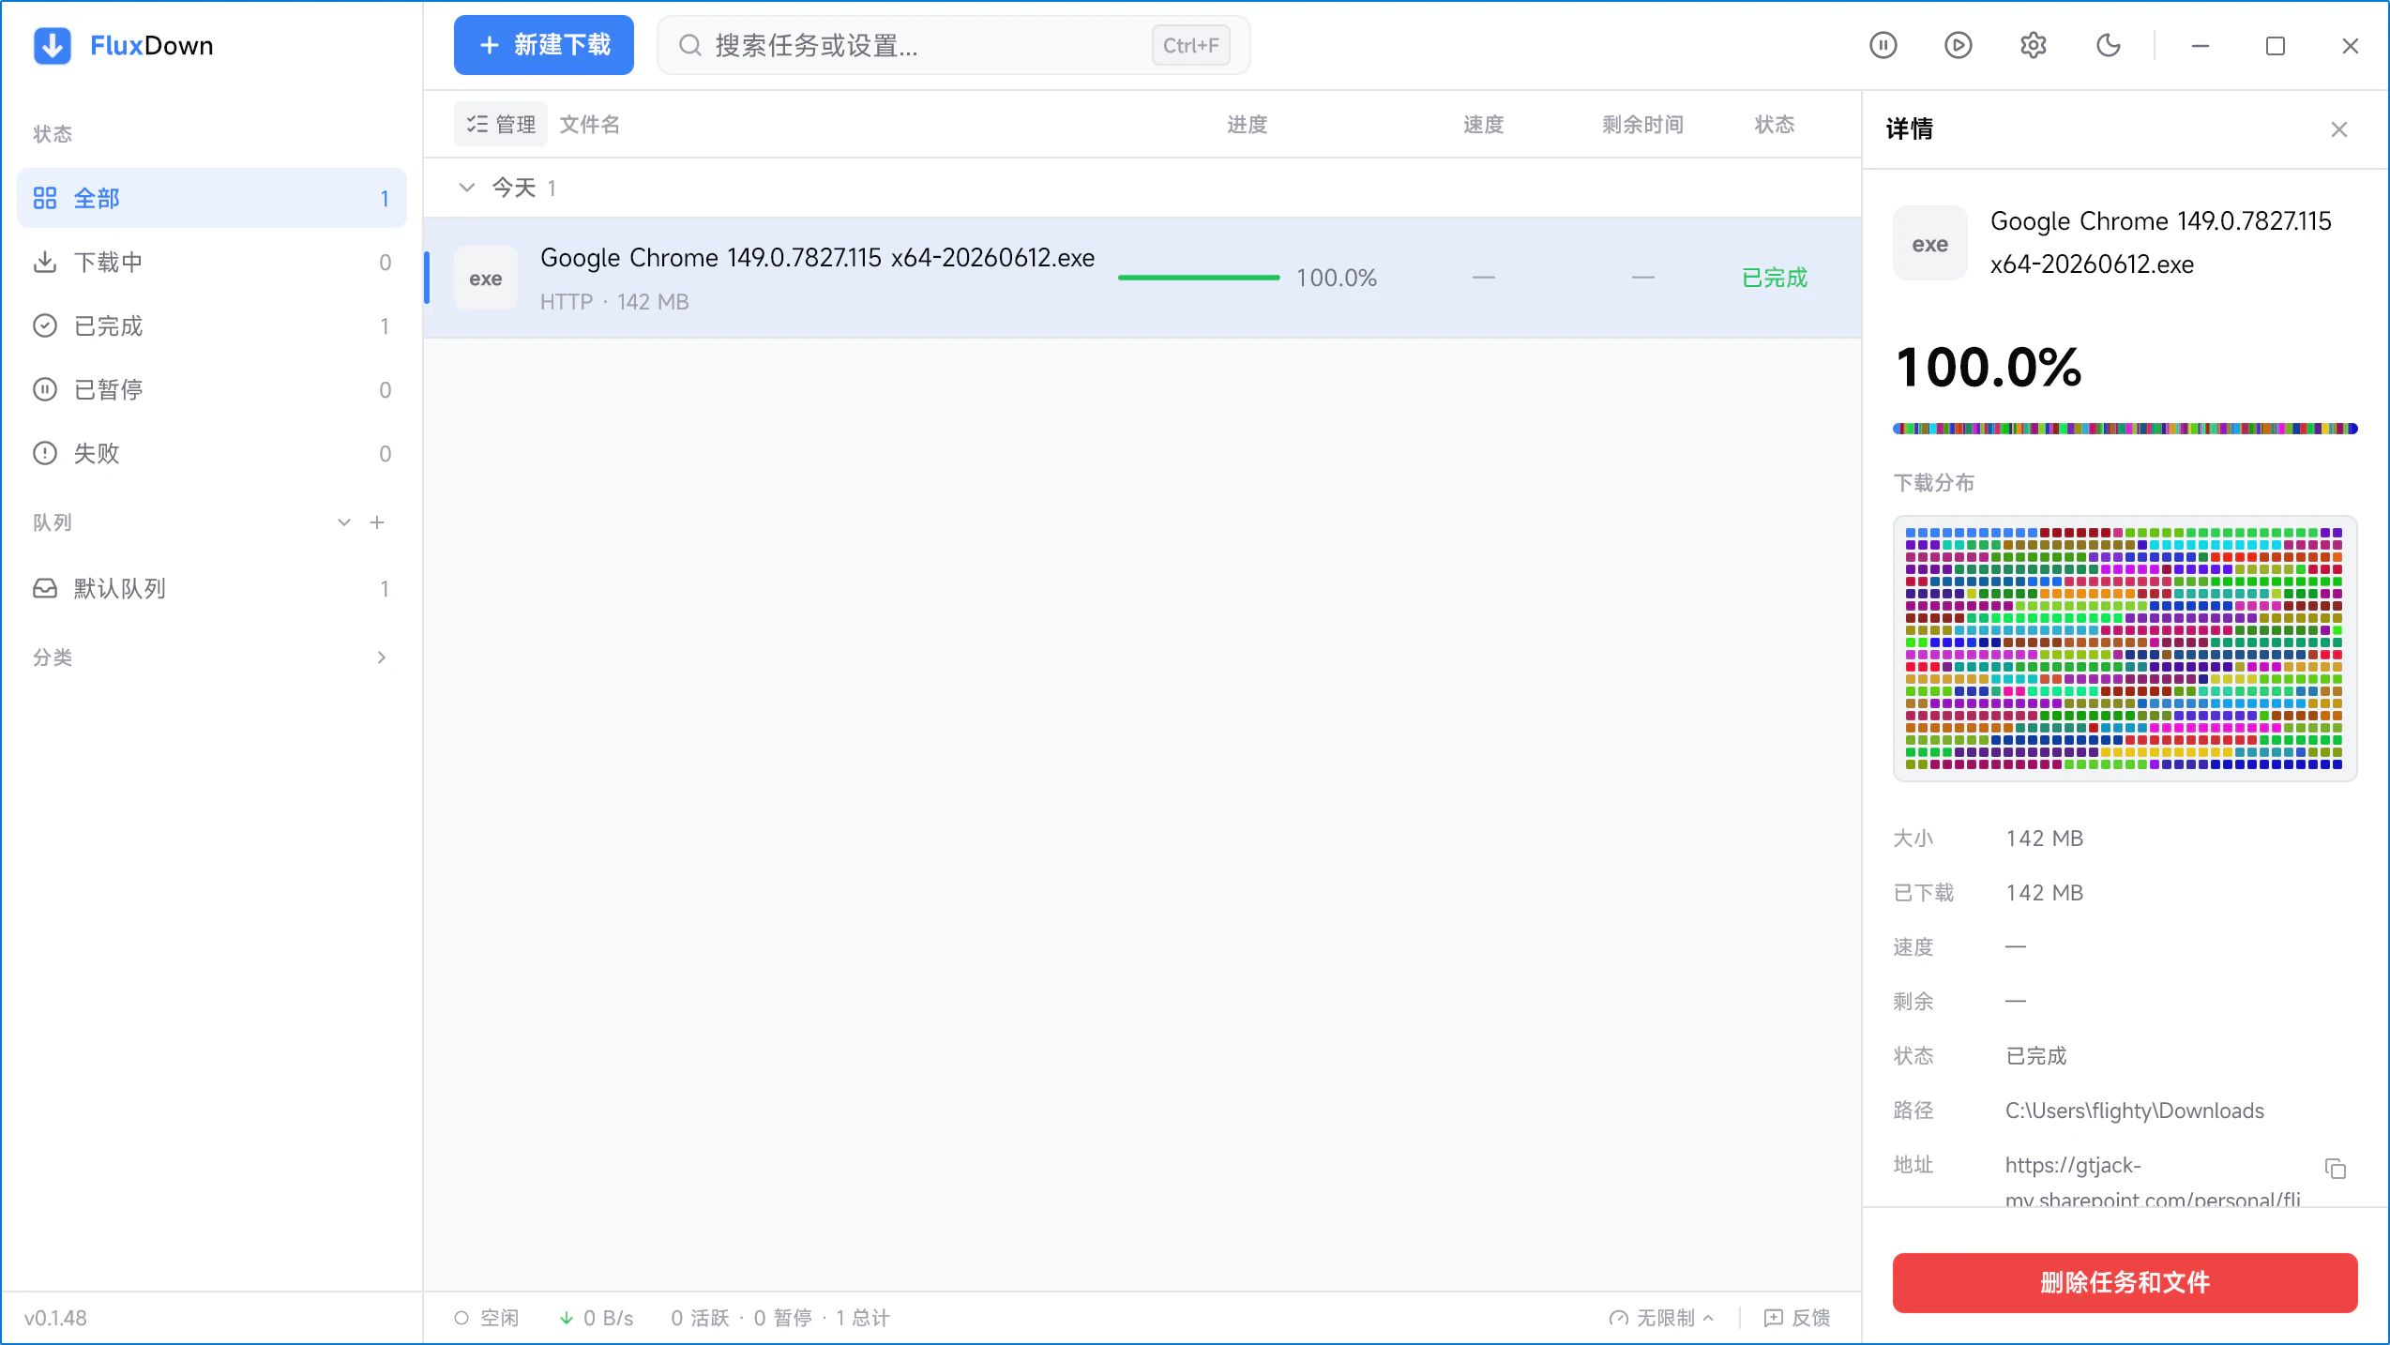The height and width of the screenshot is (1345, 2390).
Task: Click 删除任务和文件 delete button
Action: [x=2125, y=1283]
